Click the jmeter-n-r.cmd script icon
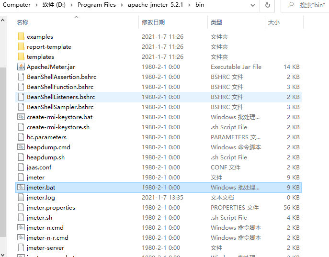The width and height of the screenshot is (329, 257). coord(21,237)
